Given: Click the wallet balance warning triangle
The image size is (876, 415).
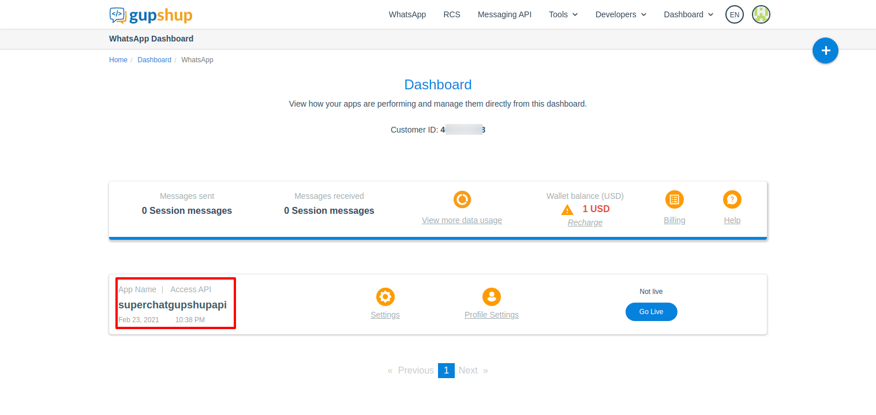Looking at the screenshot, I should (x=567, y=210).
